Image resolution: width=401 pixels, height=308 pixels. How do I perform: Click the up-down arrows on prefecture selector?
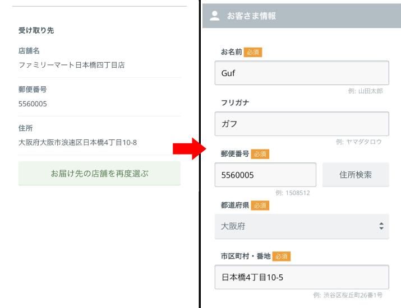tap(381, 227)
